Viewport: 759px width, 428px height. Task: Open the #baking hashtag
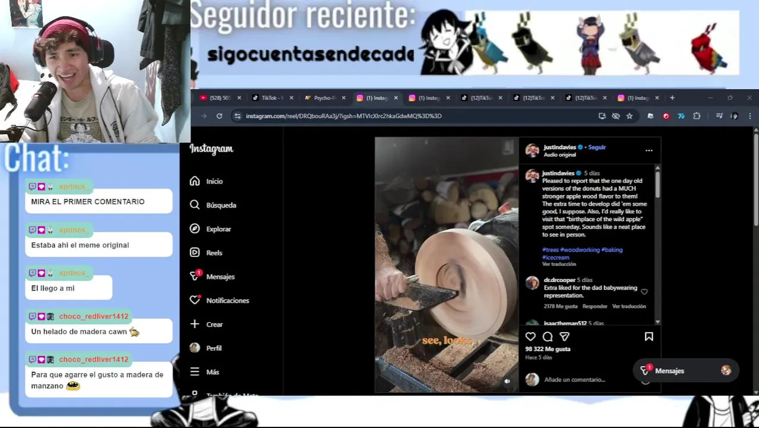(612, 250)
